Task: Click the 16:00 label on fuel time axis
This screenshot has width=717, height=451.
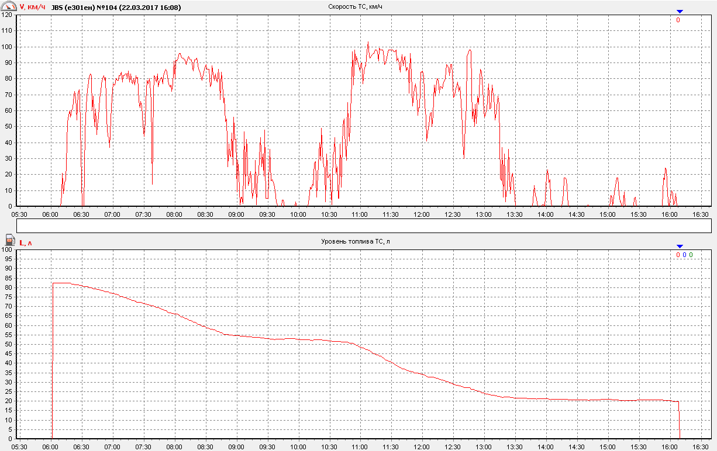Action: pyautogui.click(x=670, y=447)
